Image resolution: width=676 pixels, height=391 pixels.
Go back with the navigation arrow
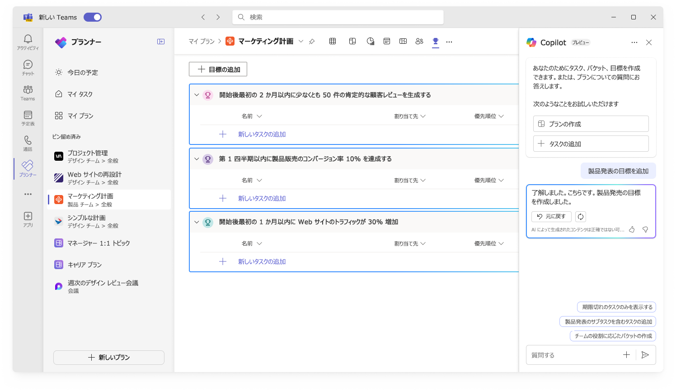[x=203, y=17]
